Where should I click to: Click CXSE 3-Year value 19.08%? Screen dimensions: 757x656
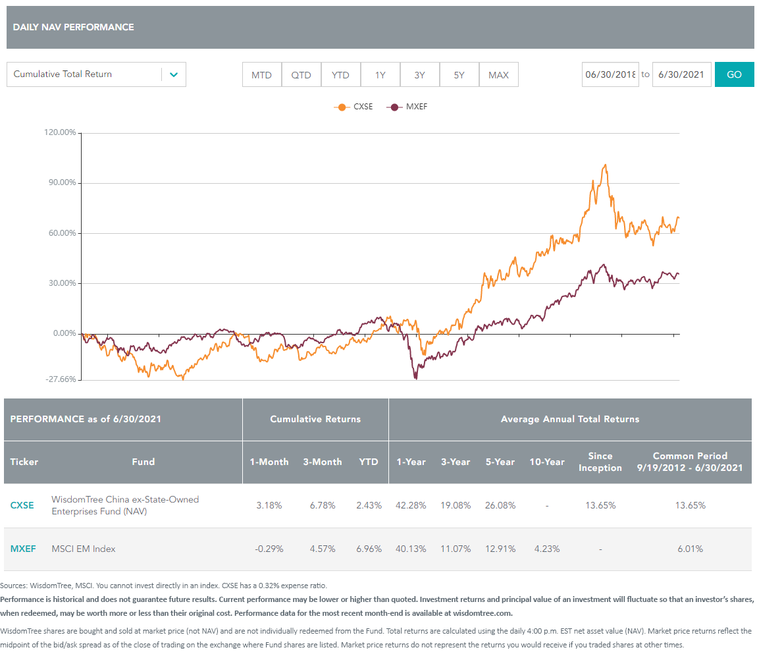(456, 505)
